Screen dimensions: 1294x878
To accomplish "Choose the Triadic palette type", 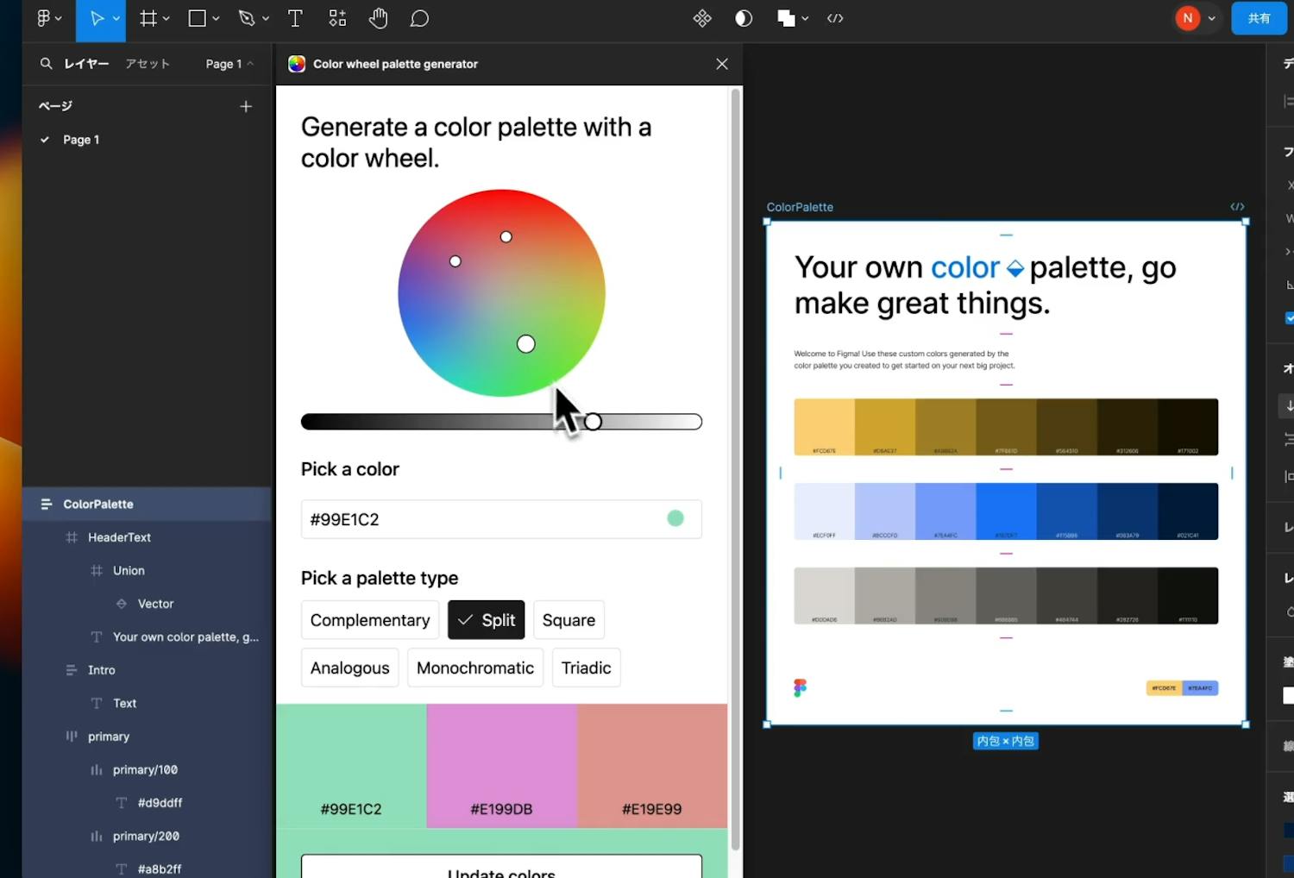I will [x=586, y=668].
